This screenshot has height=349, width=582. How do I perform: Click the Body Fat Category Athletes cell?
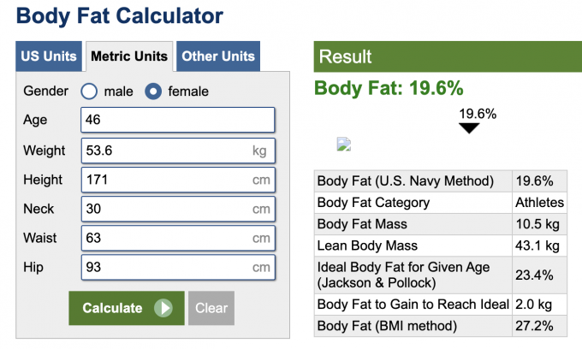point(539,203)
